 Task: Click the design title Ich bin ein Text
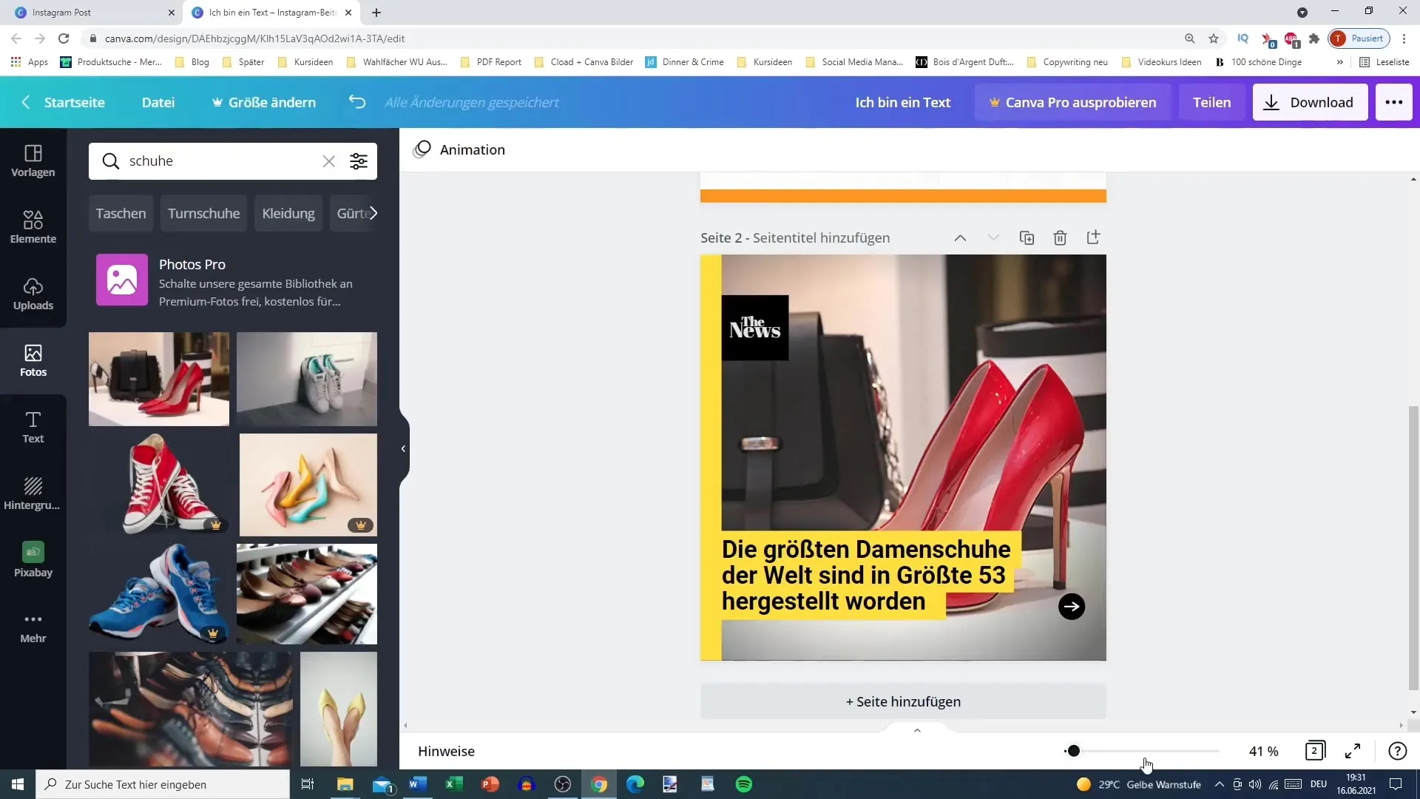click(x=902, y=102)
